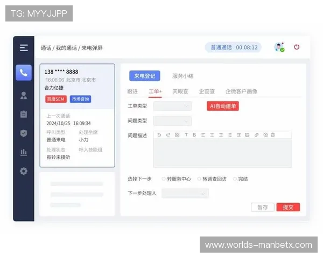Open the contacts person icon in sidebar
The image size is (323, 258).
pos(24,95)
